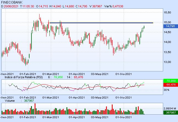
Task: Click the low price 14,680
Action: tap(69, 6)
